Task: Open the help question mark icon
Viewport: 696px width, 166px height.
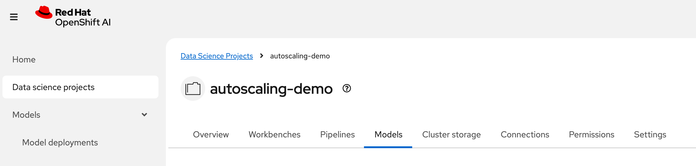Action: (346, 89)
